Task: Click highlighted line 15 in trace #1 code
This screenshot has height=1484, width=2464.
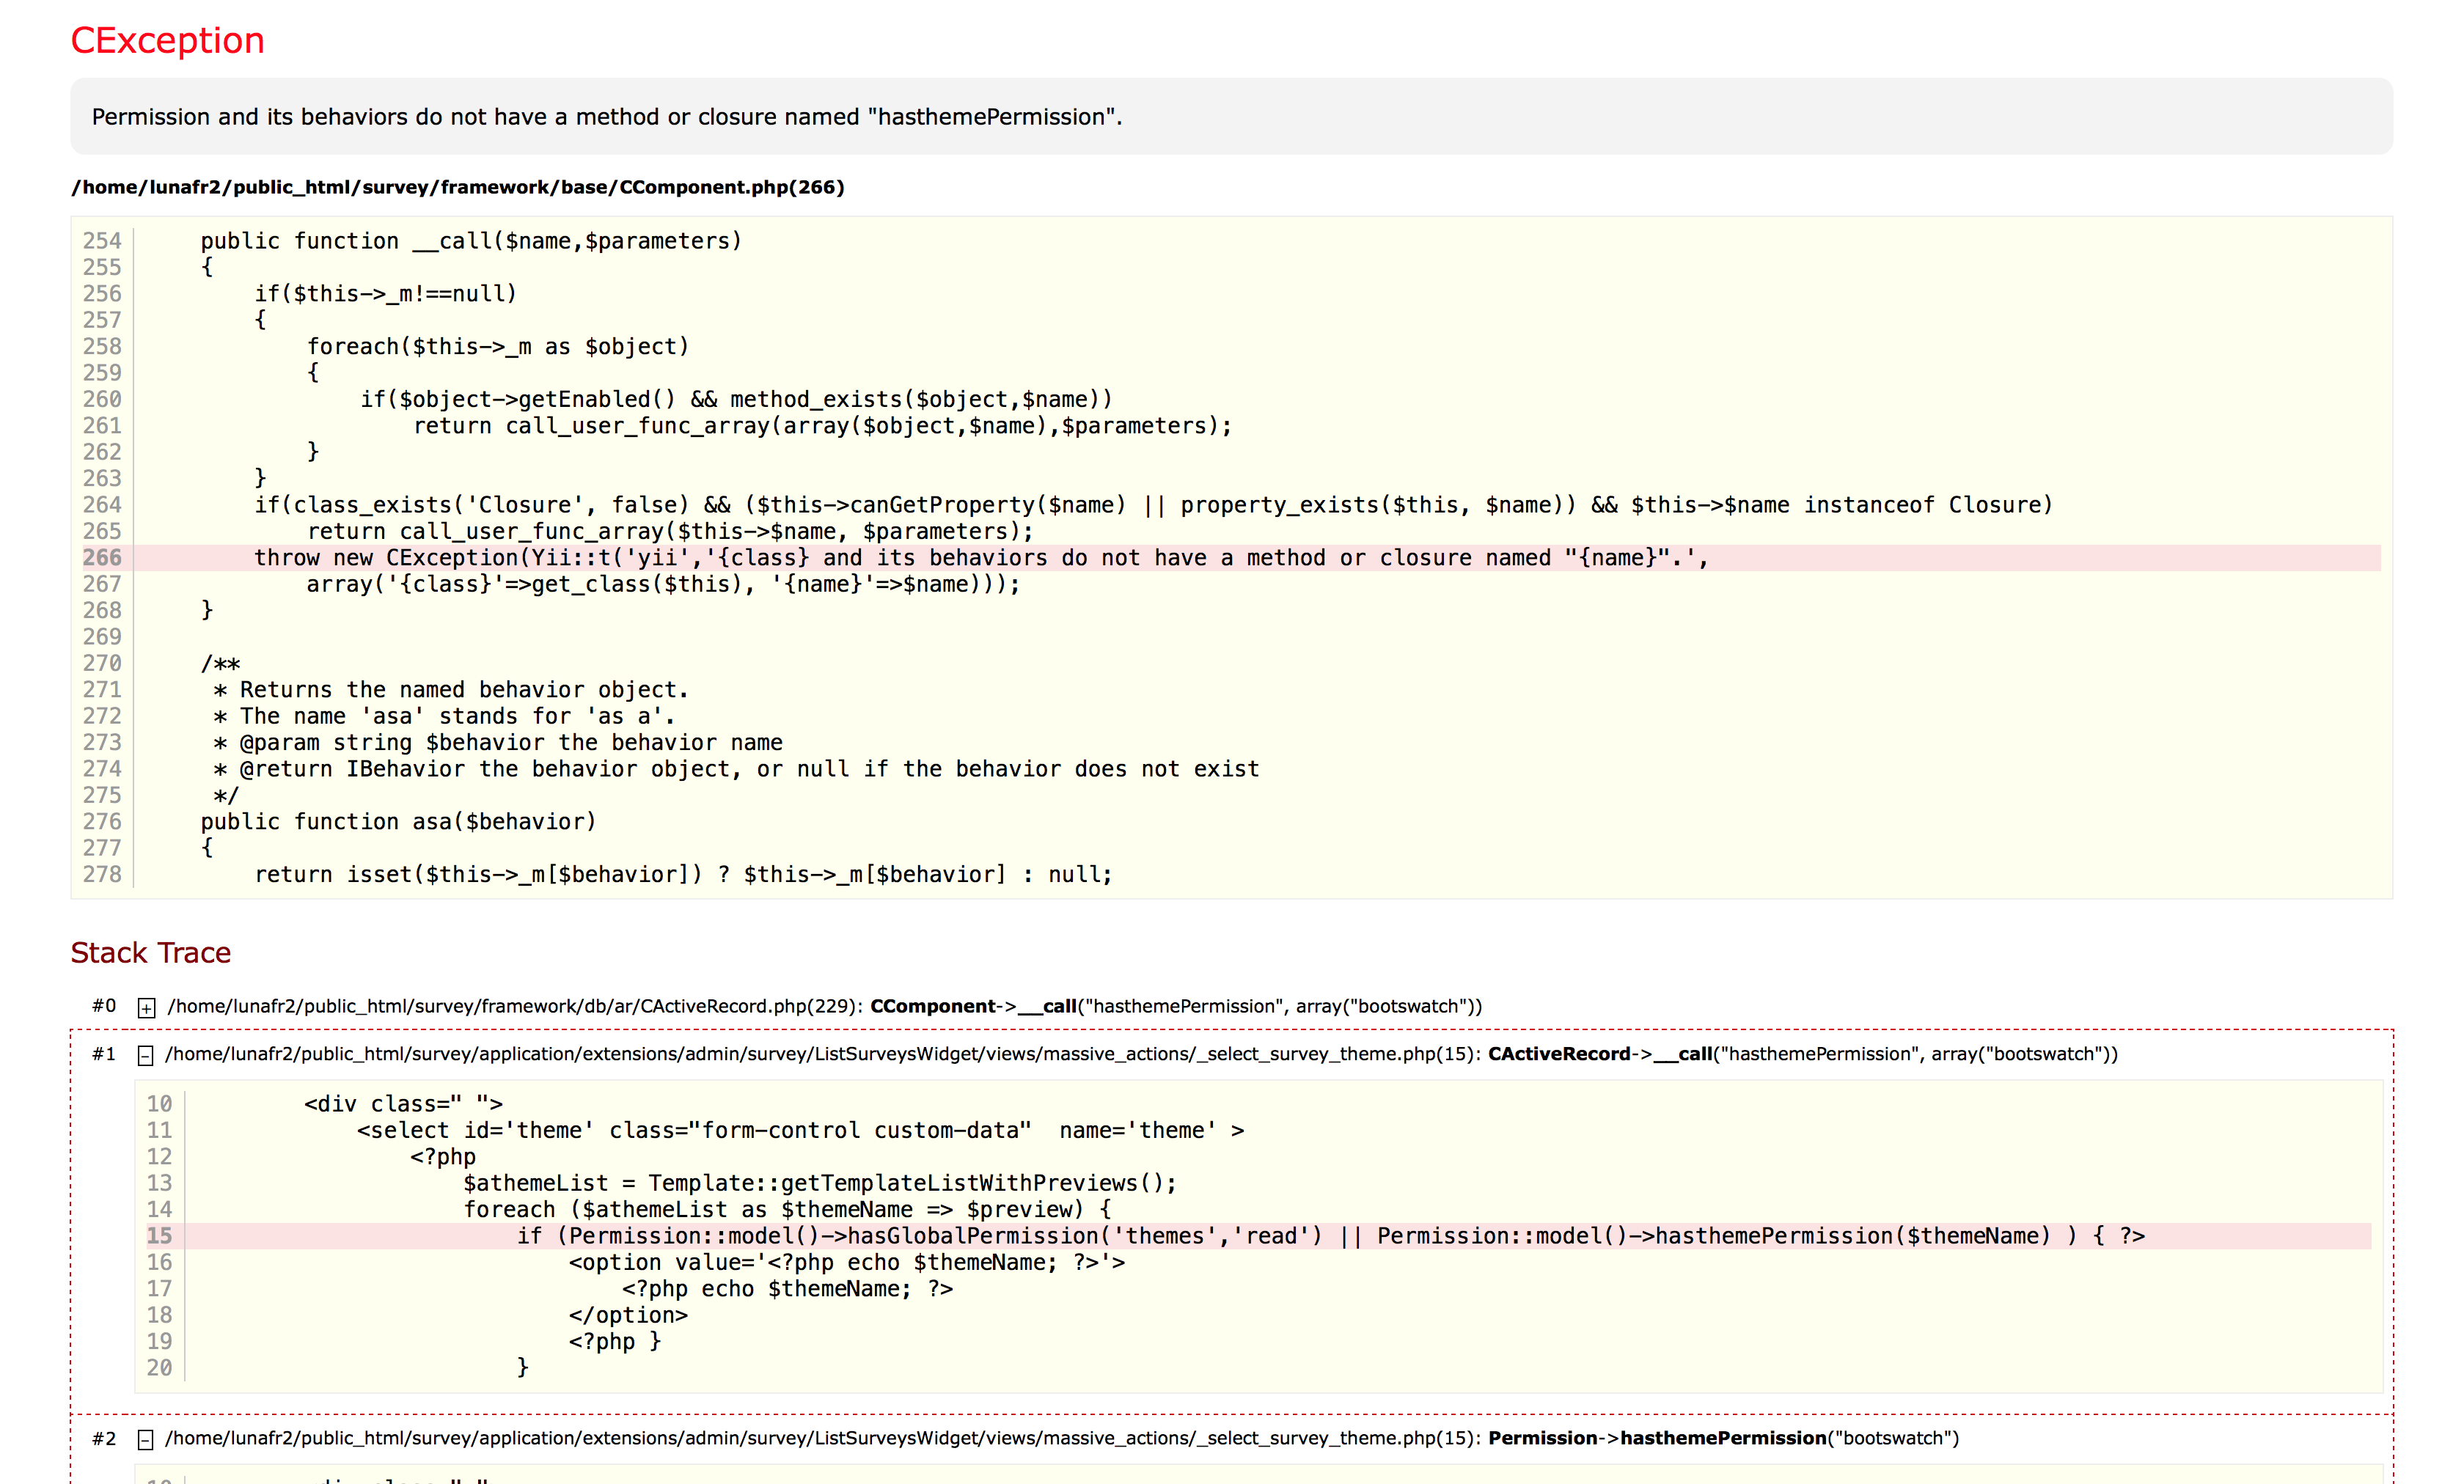Action: click(1330, 1236)
